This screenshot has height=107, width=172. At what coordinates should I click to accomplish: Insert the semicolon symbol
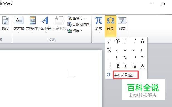coord(141,50)
